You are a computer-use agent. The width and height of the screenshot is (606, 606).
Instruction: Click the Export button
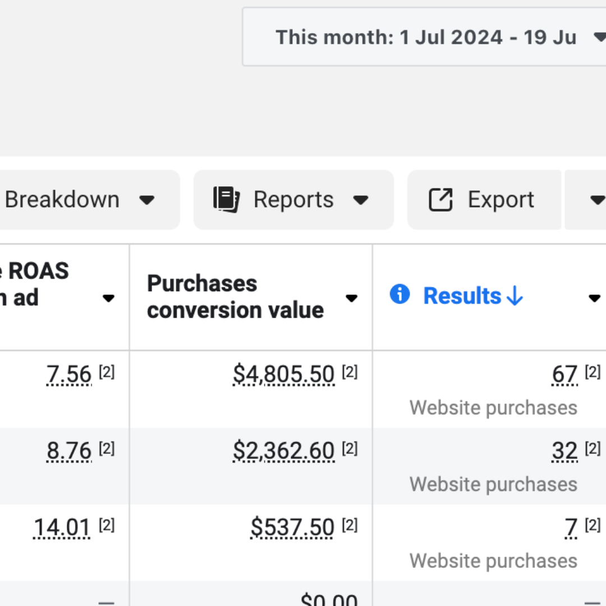[484, 200]
